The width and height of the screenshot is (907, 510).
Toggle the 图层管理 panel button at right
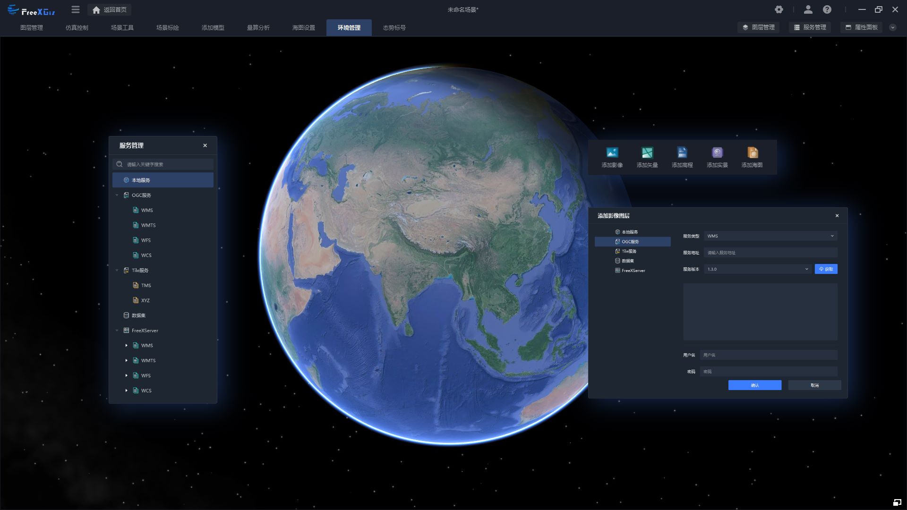[758, 27]
